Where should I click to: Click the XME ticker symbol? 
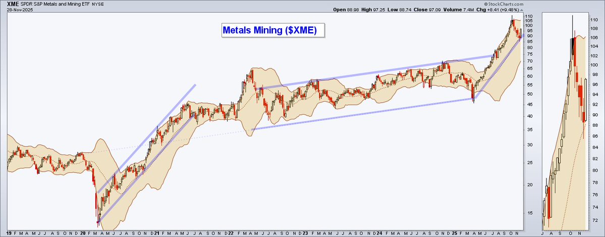pyautogui.click(x=13, y=5)
